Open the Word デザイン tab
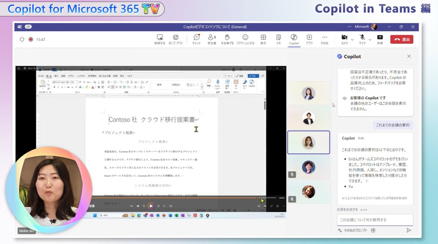 click(x=71, y=76)
